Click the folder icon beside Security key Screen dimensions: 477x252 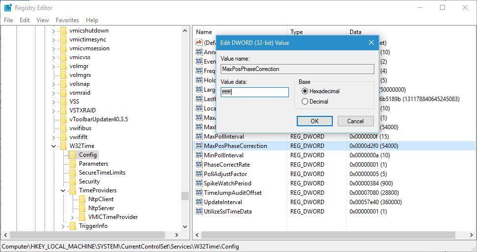pyautogui.click(x=73, y=181)
